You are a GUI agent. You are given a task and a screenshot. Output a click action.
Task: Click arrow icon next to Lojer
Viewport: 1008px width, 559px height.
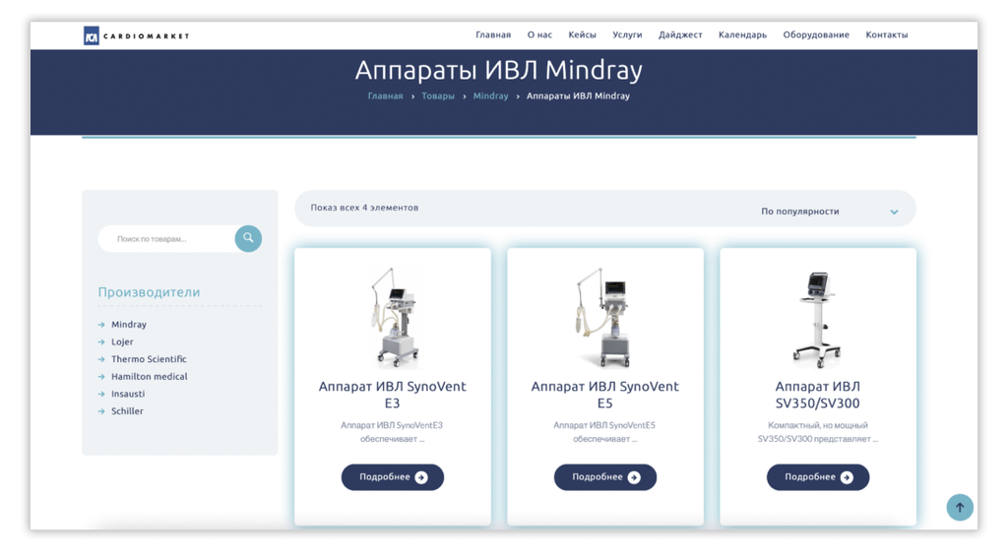pos(101,342)
